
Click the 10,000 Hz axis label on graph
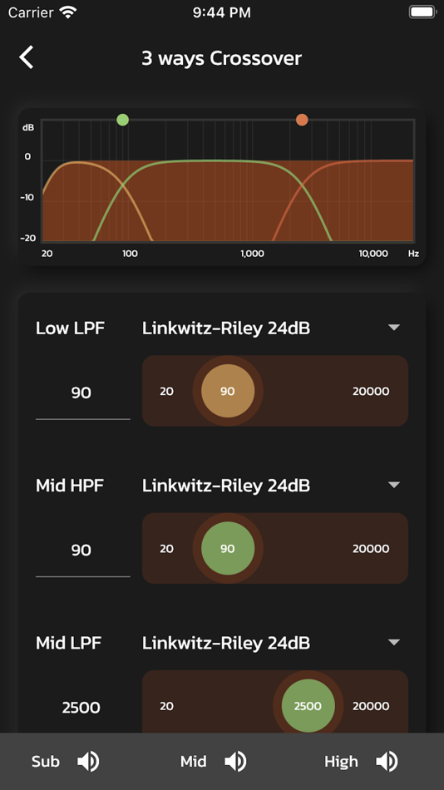(x=373, y=254)
